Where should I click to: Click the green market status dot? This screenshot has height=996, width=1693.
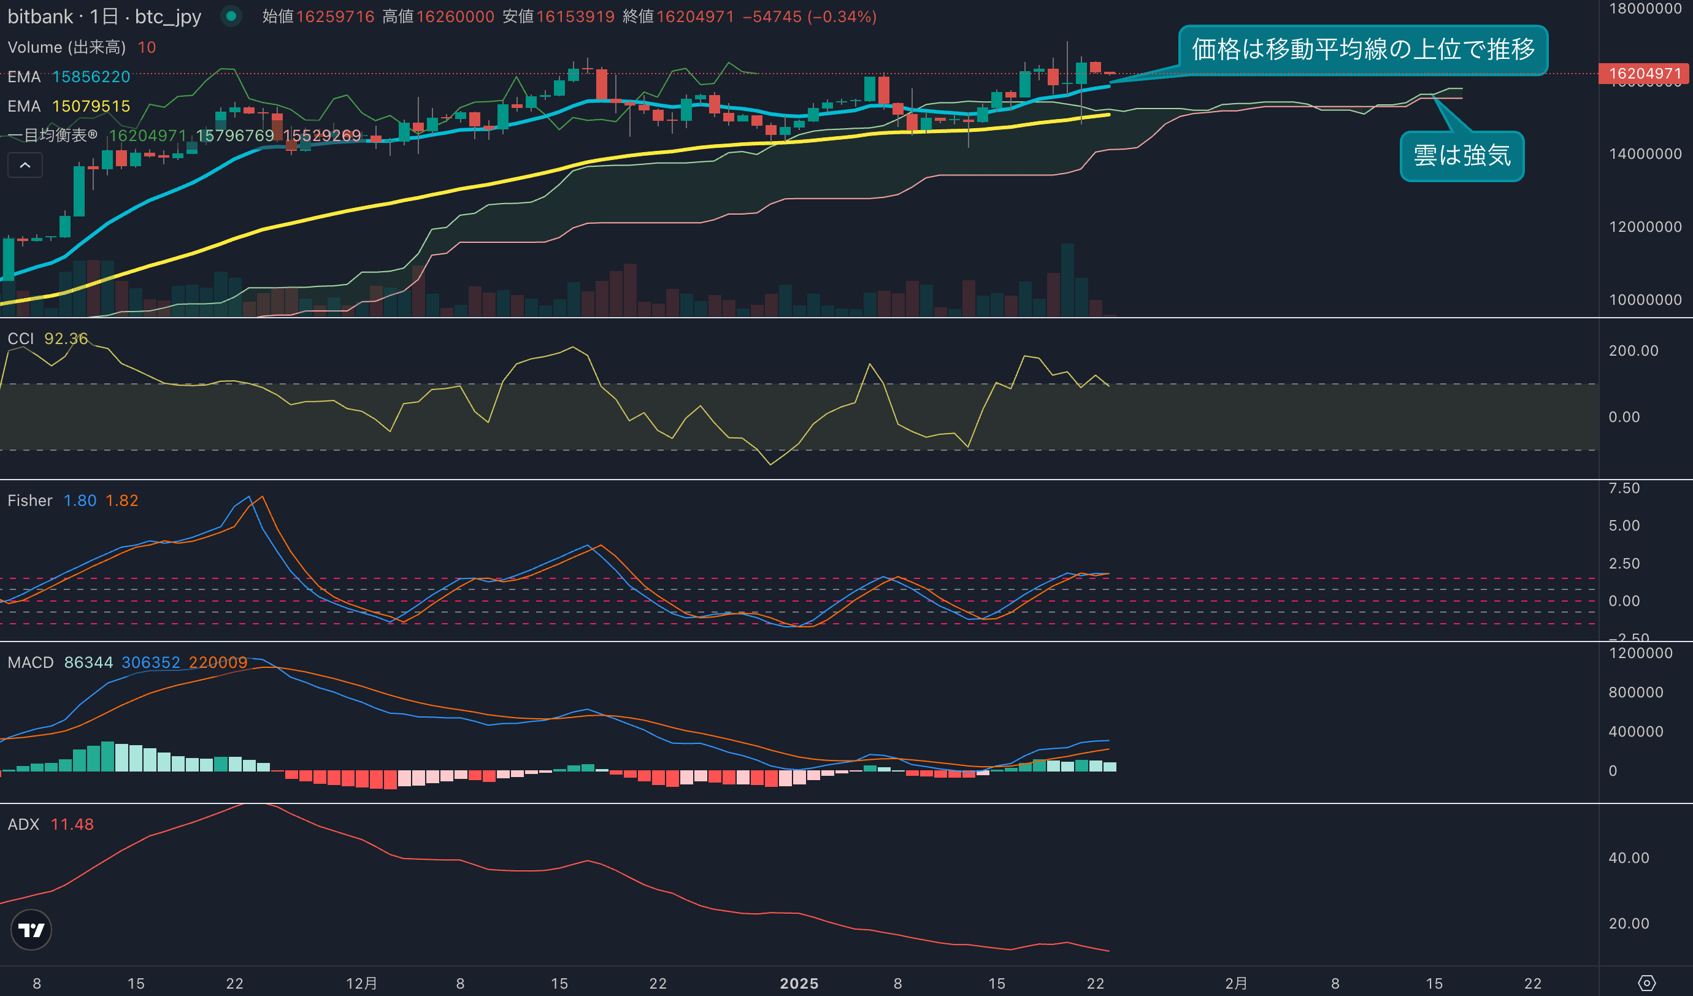click(231, 16)
